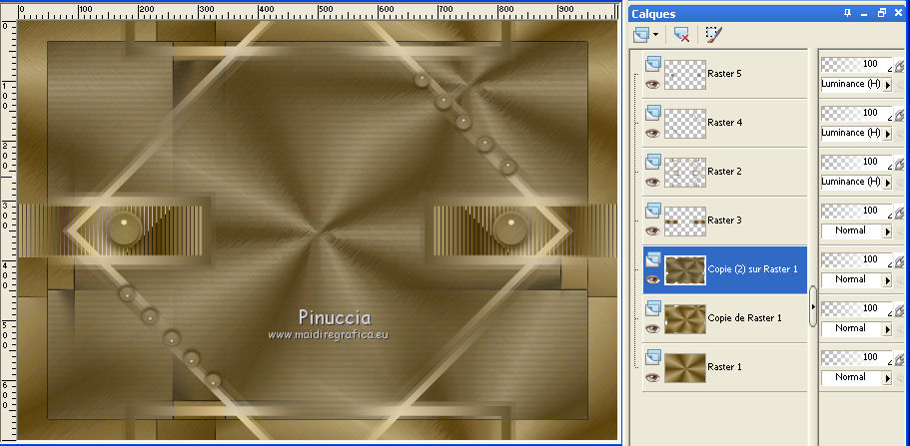This screenshot has height=446, width=910.
Task: Click the Raster 3 thumbnail
Action: click(x=685, y=221)
